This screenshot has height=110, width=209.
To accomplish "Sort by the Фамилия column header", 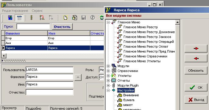I will [x=26, y=33].
